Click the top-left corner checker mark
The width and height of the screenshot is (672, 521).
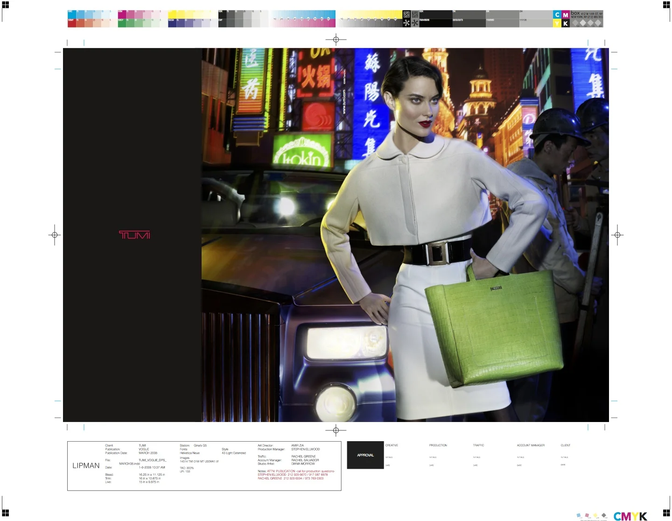click(5, 5)
